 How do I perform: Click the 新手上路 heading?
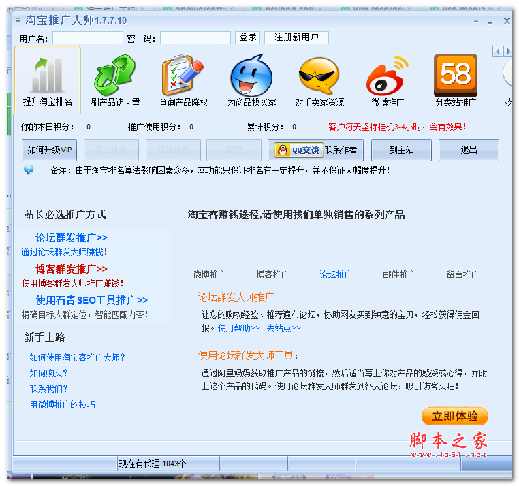44,337
